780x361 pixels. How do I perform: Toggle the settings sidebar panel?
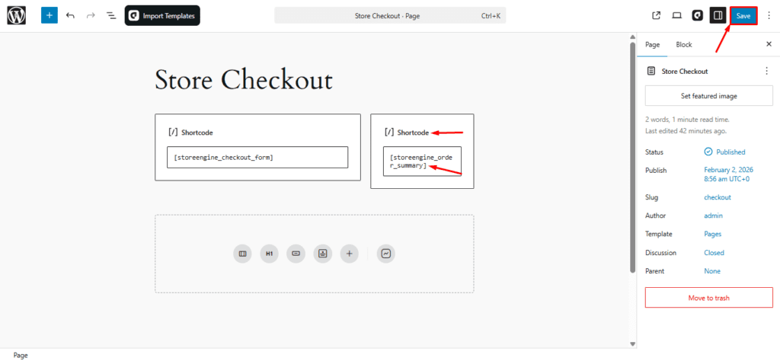[x=718, y=15]
